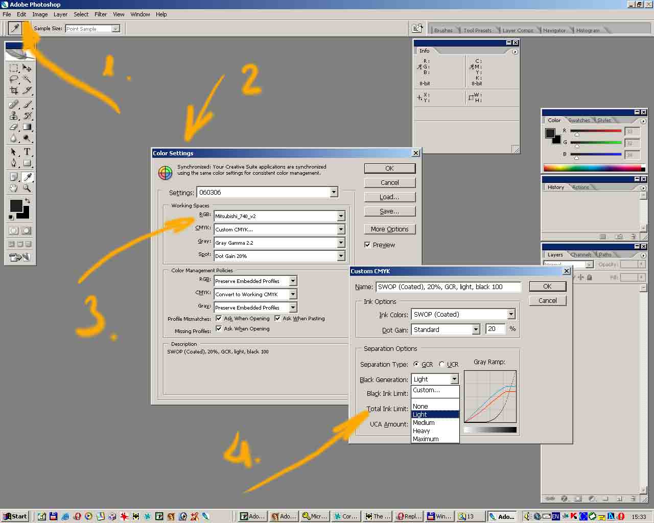Switch to the Channels tab

[x=581, y=254]
